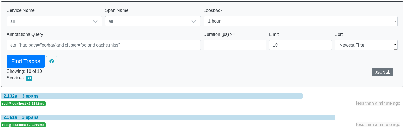Download traces with the JSON button

click(x=382, y=72)
